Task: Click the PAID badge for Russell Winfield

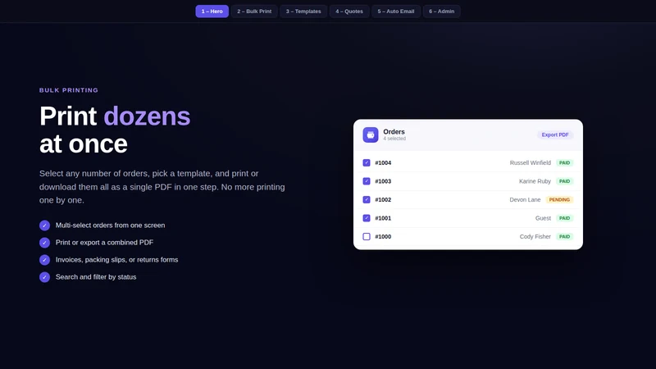Action: 564,162
